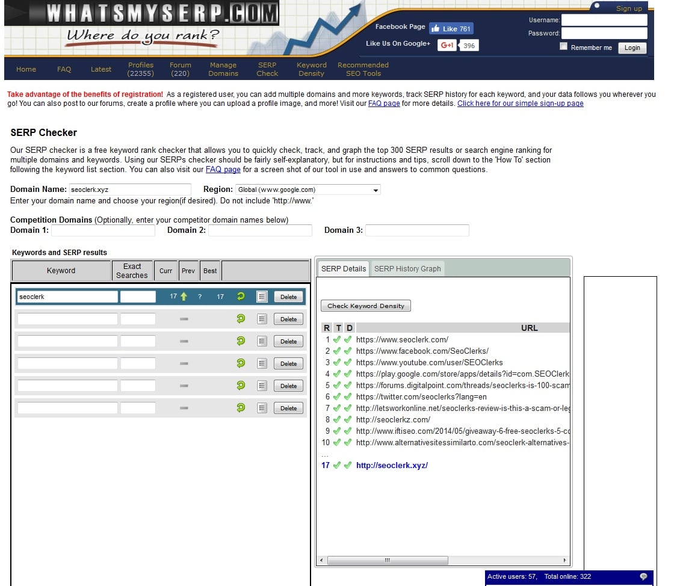Click the http://seoclerkz.com/ result URL
677x586 pixels.
[393, 420]
